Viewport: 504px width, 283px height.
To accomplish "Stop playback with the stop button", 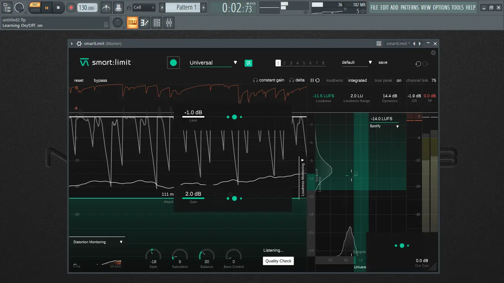I will [x=58, y=7].
